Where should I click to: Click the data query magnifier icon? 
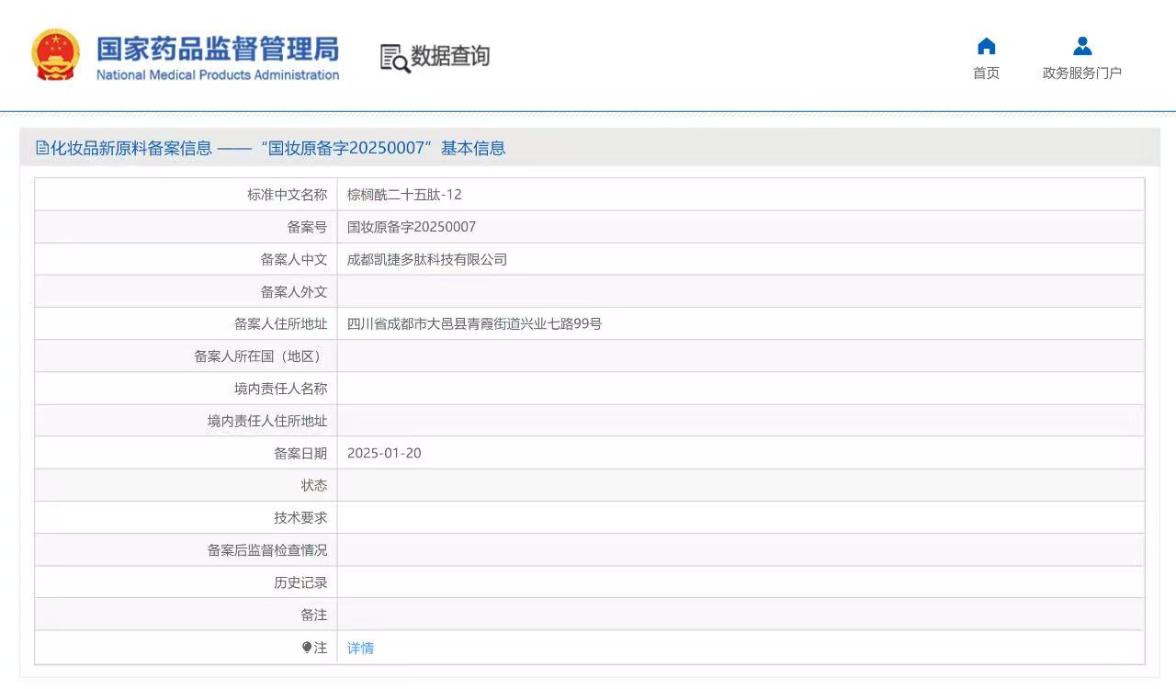point(394,58)
